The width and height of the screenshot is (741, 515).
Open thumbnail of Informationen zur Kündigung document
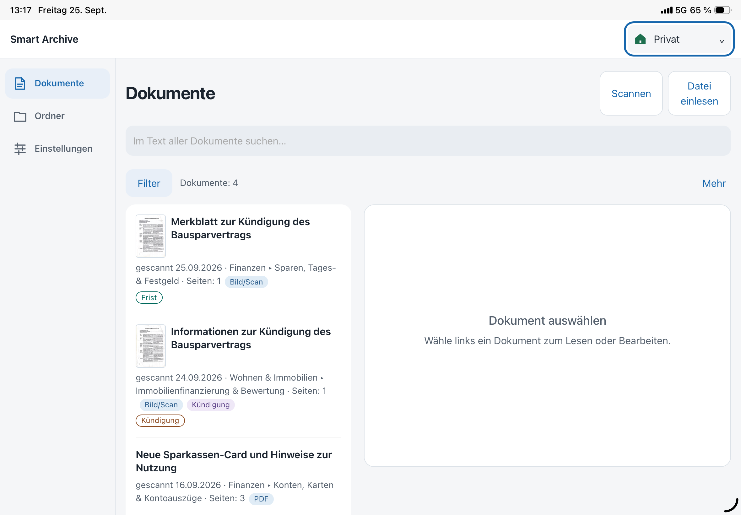coord(151,346)
